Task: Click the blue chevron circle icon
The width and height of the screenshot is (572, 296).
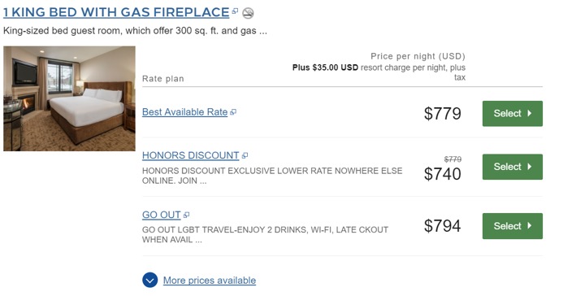Action: pyautogui.click(x=150, y=281)
